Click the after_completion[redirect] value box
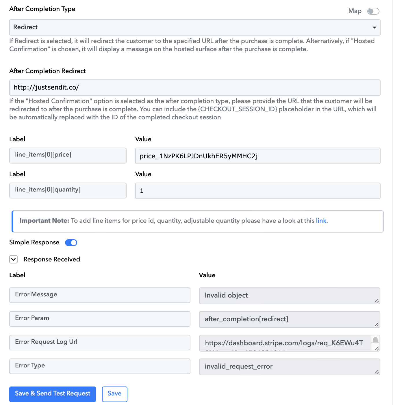393x405 pixels. point(290,319)
